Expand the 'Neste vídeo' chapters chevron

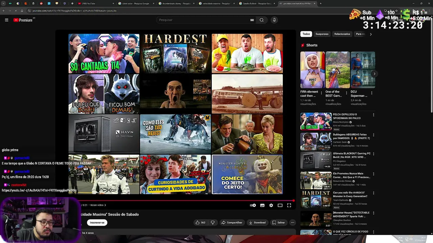105,205
